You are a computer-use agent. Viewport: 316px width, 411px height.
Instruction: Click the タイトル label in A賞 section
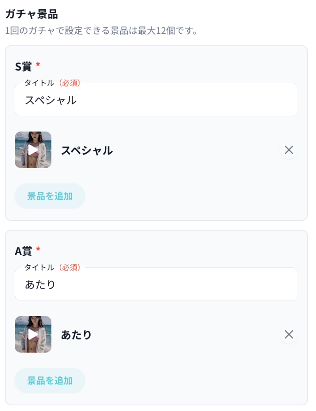tap(39, 267)
